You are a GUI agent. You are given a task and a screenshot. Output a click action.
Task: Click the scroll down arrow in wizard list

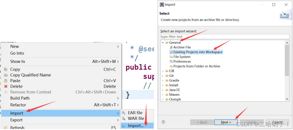point(287,99)
